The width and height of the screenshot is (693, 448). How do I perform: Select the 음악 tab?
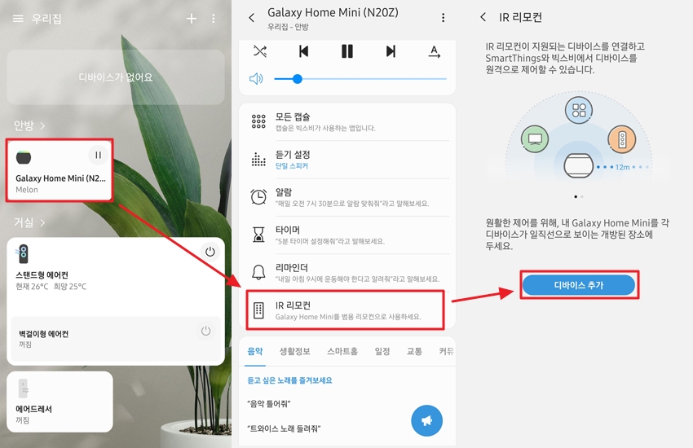(x=255, y=351)
